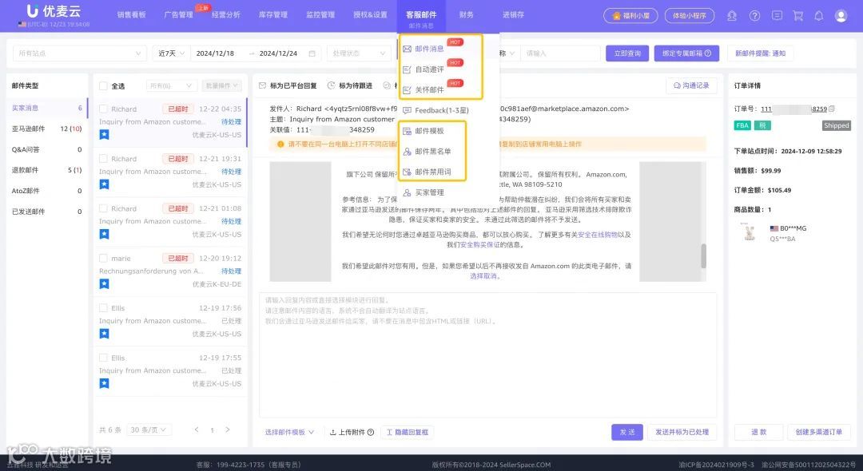Click the icon beside 自动邀评
This screenshot has height=471, width=863.
coord(407,69)
